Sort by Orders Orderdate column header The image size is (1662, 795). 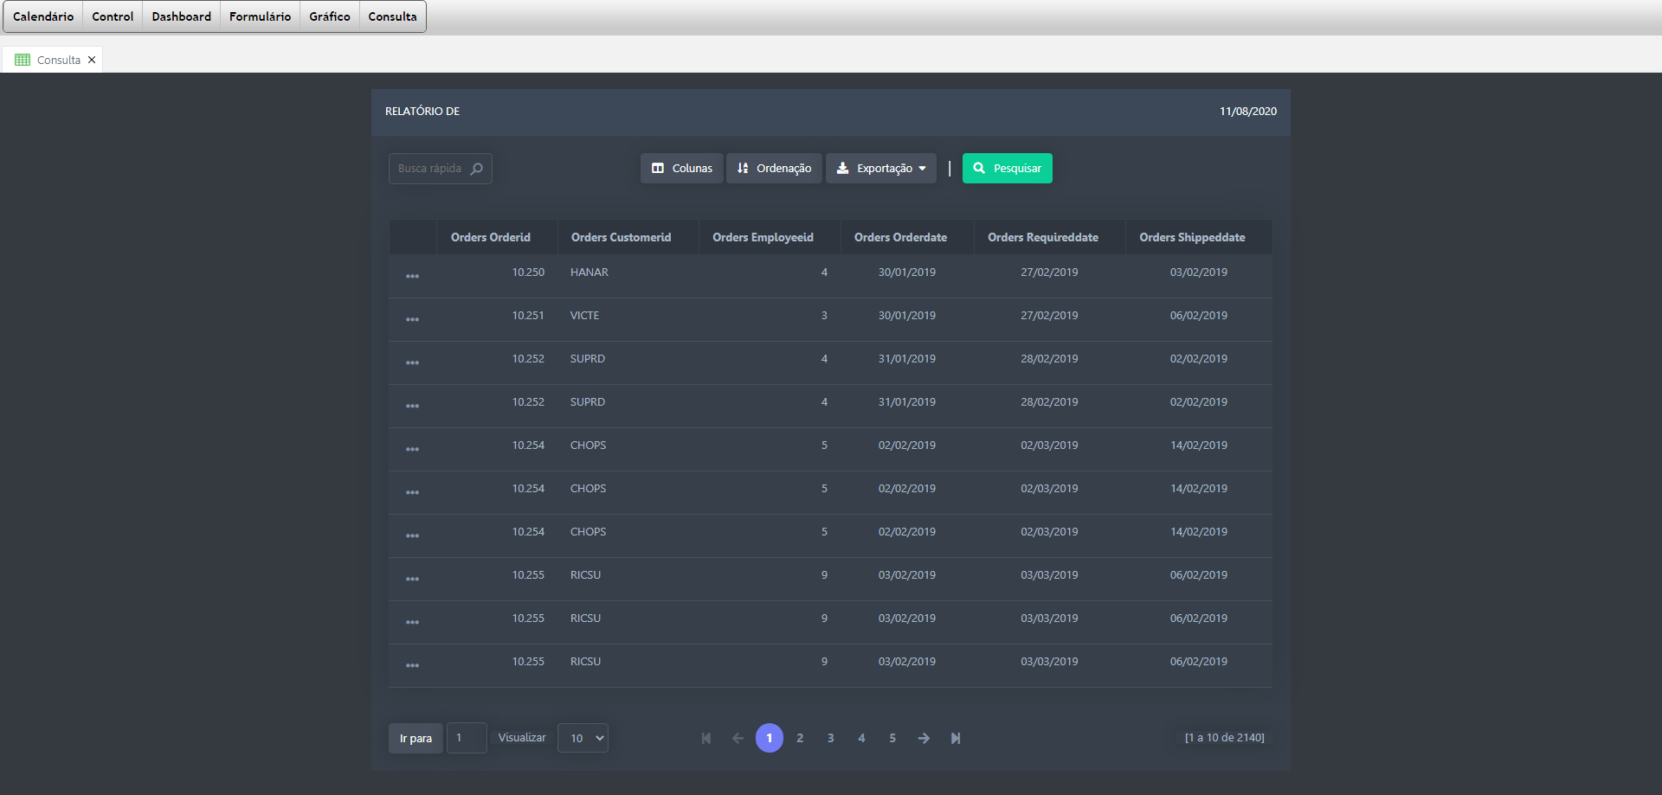[x=900, y=237]
